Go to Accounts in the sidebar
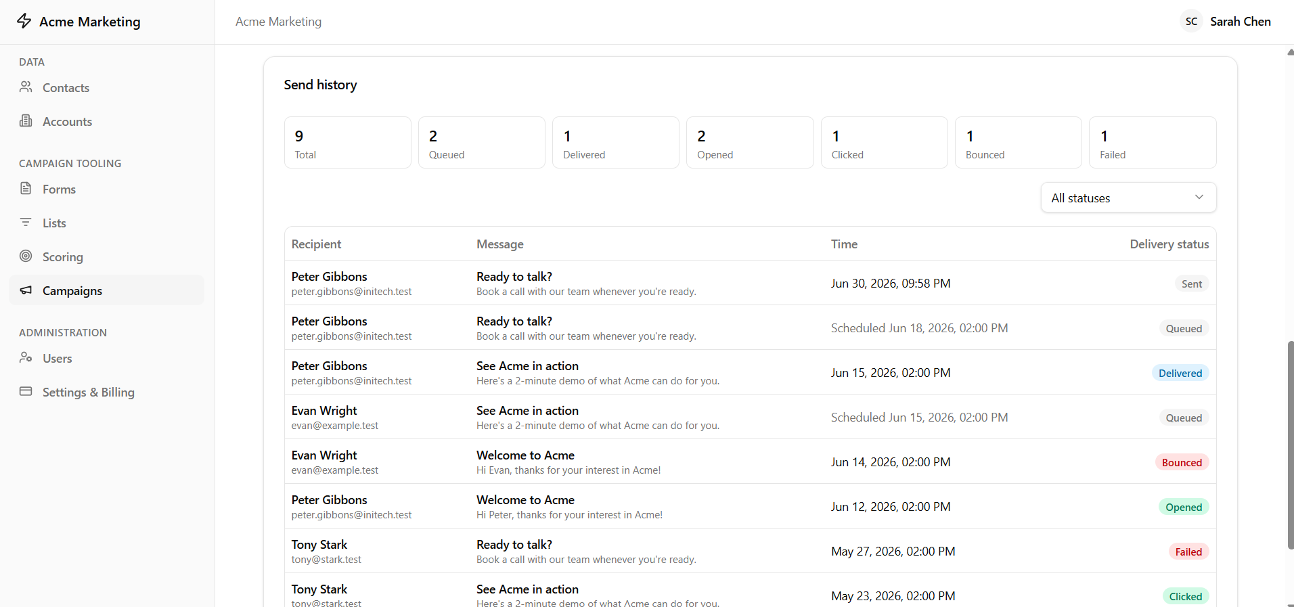Screen dimensions: 1294x607 (x=106, y=121)
